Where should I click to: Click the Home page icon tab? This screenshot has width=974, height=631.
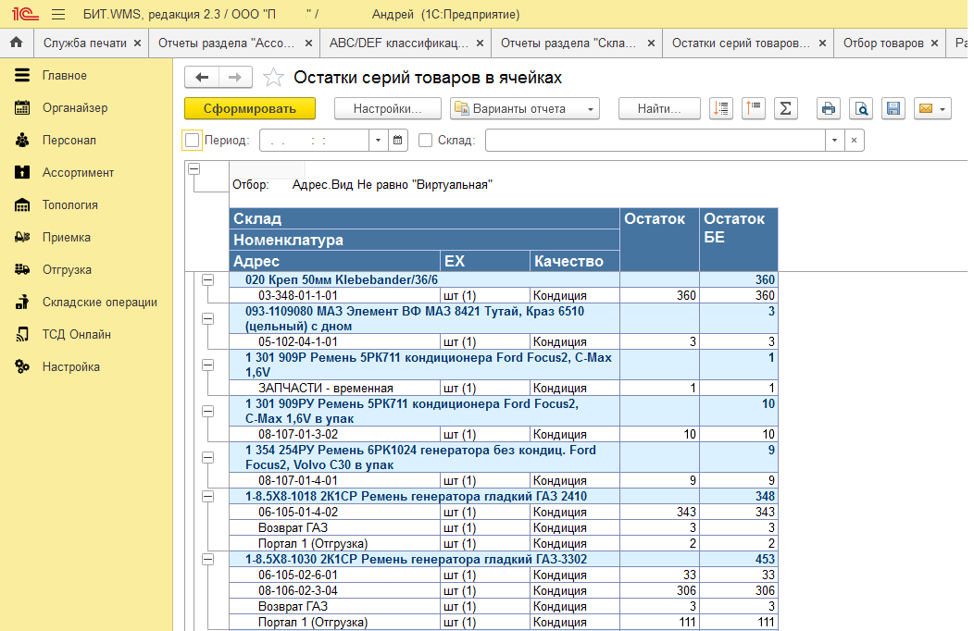[x=16, y=43]
